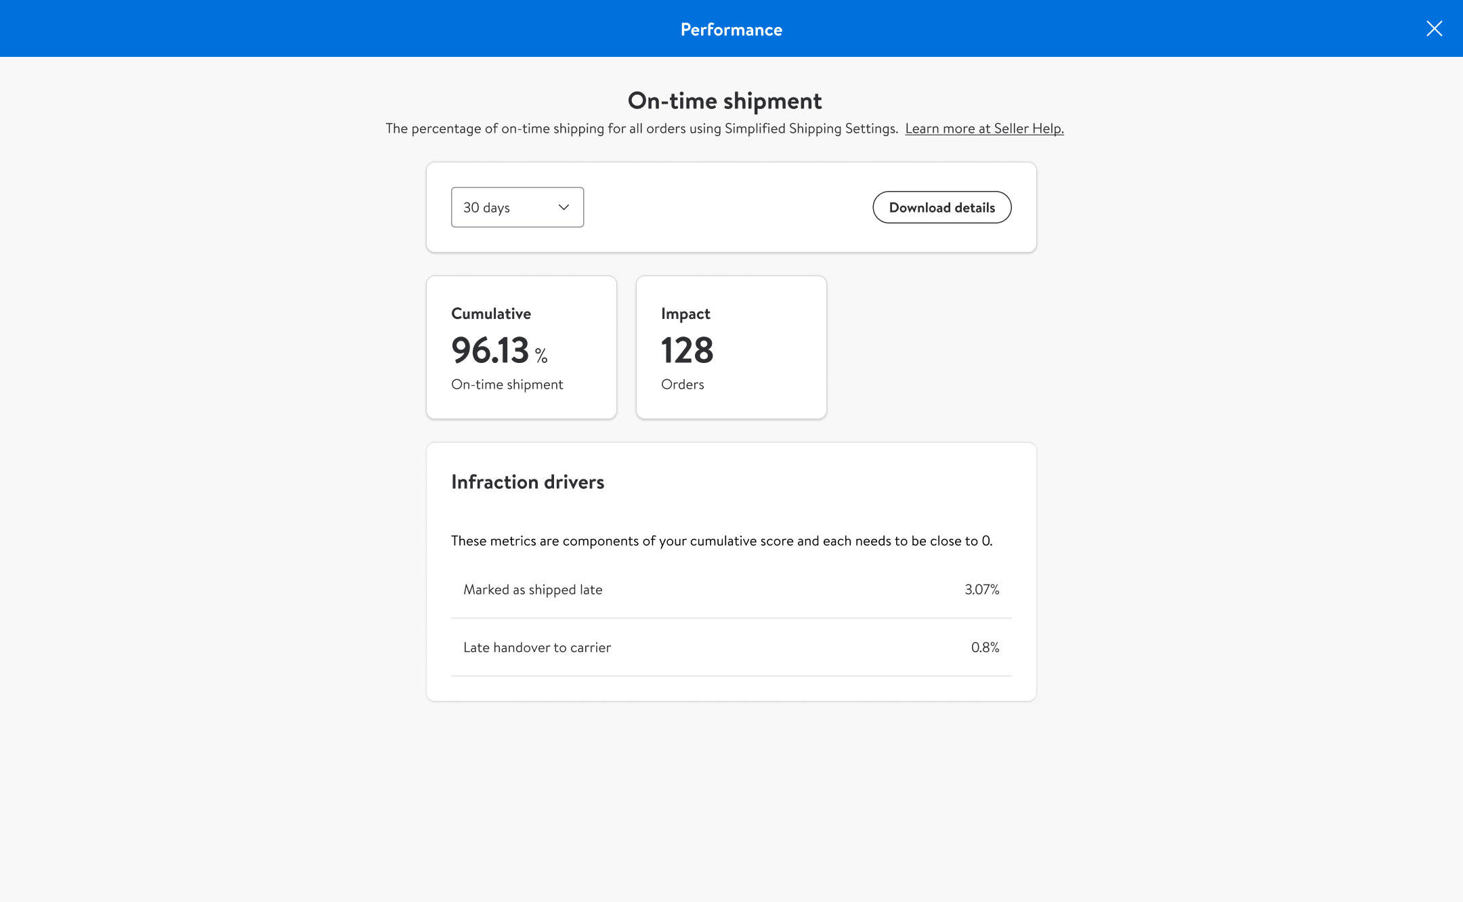This screenshot has width=1463, height=902.
Task: Click the Orders label under Impact
Action: (682, 385)
